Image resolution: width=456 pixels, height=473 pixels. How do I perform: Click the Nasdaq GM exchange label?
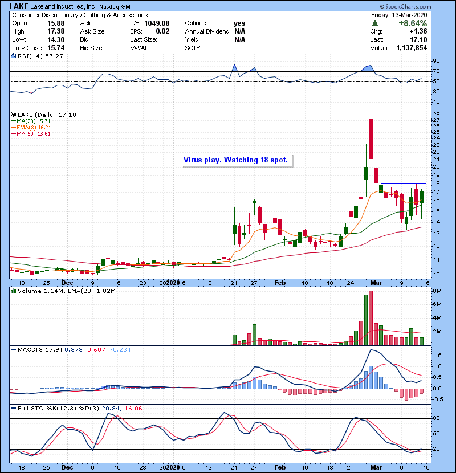116,7
